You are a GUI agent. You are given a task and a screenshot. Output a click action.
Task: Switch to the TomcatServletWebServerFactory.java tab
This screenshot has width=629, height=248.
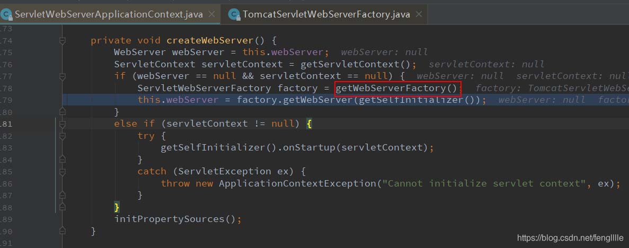326,14
